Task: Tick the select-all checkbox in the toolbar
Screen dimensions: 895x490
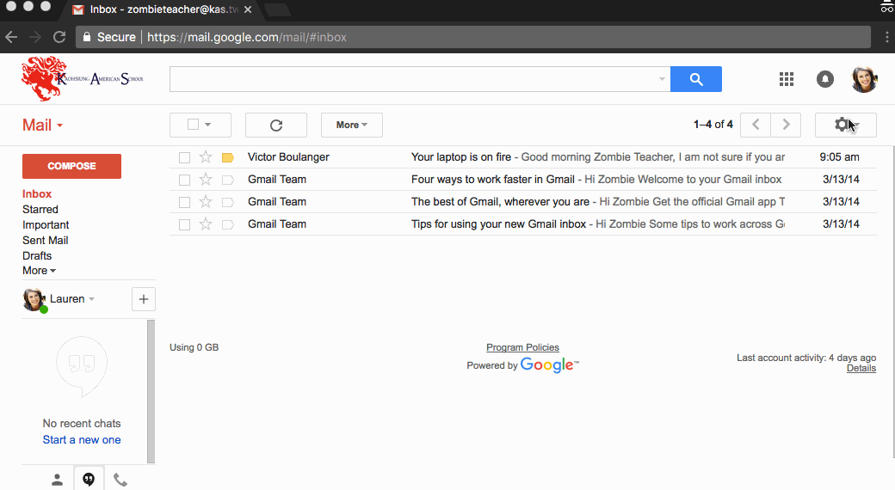Action: point(193,125)
